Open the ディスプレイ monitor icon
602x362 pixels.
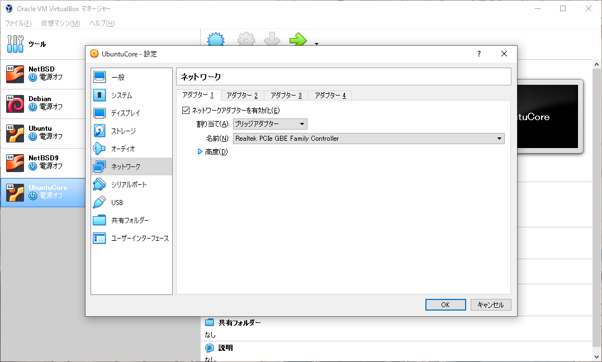click(x=99, y=113)
